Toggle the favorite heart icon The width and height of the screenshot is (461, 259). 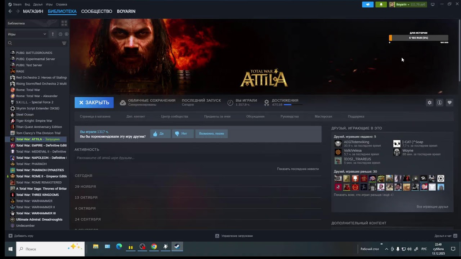pyautogui.click(x=449, y=103)
